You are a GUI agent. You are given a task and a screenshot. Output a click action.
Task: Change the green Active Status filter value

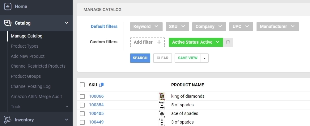(x=195, y=42)
